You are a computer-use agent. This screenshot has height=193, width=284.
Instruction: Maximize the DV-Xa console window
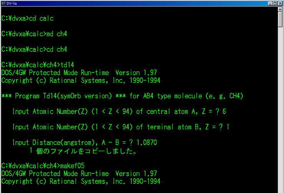tap(274, 3)
